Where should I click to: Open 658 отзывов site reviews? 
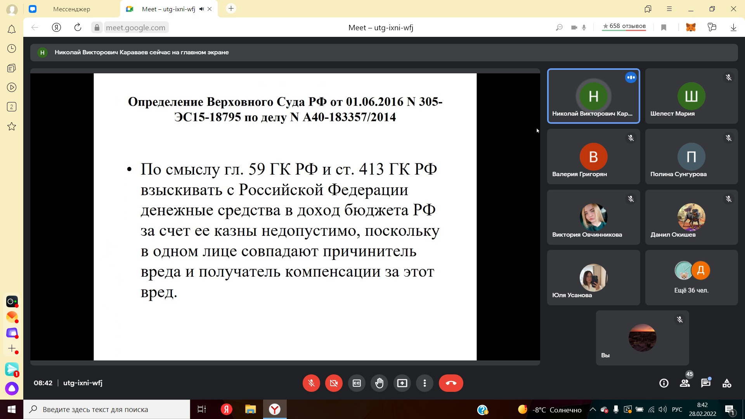click(624, 26)
